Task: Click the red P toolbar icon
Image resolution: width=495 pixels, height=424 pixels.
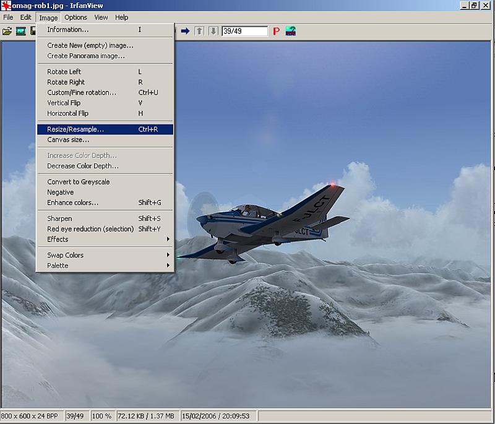Action: (276, 31)
